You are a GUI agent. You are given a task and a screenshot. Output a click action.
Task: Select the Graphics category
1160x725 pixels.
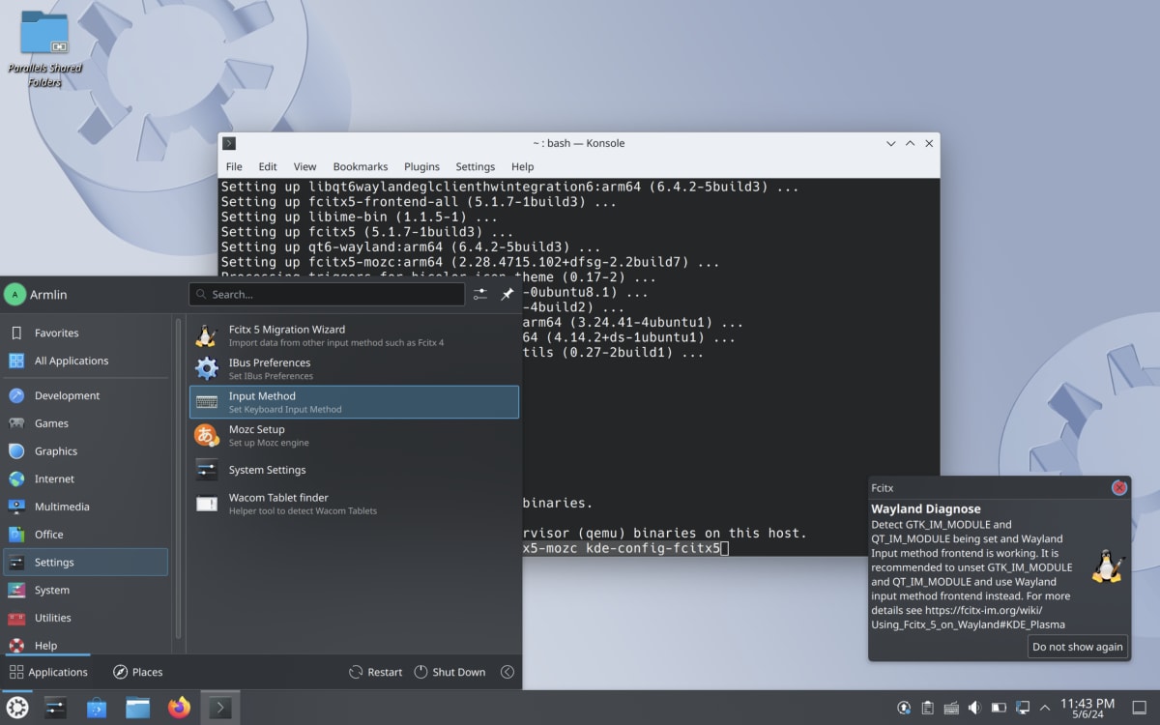tap(86, 451)
